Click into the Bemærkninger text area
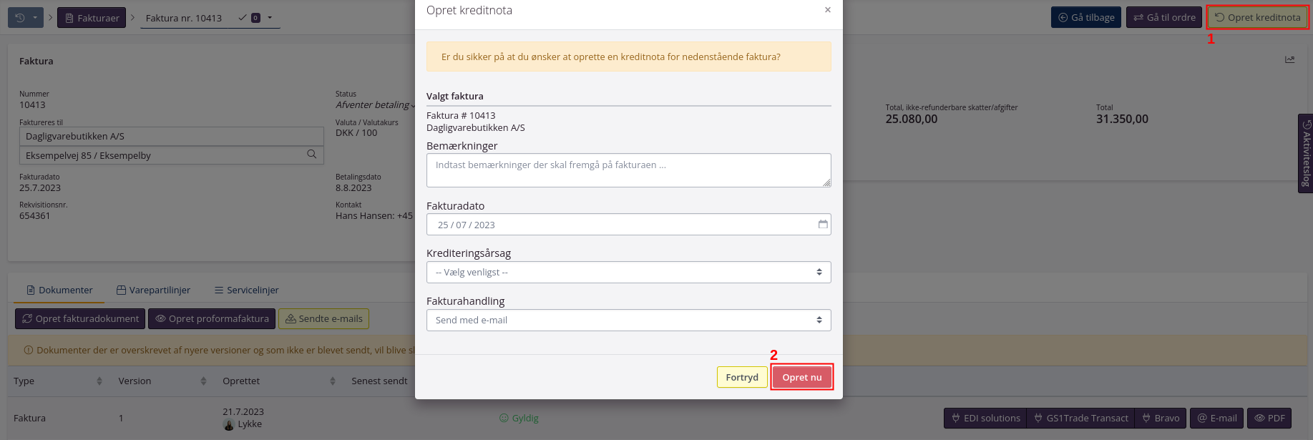The width and height of the screenshot is (1313, 440). point(628,170)
